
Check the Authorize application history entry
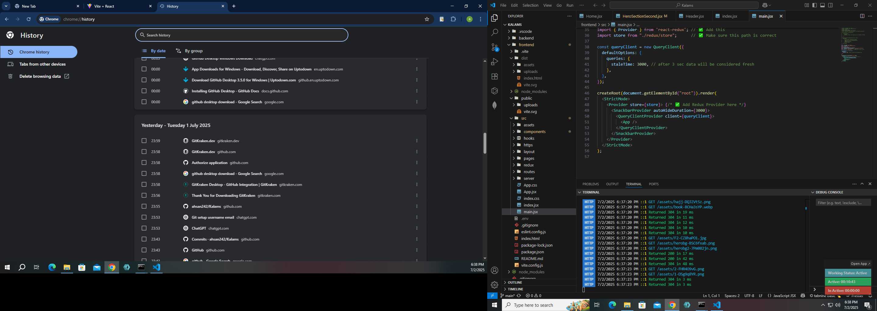click(144, 162)
